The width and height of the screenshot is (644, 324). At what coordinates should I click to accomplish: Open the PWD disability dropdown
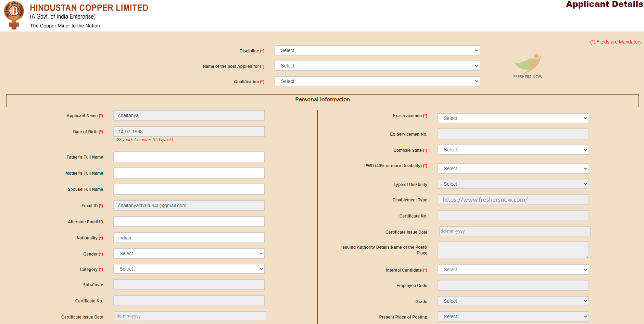click(513, 169)
